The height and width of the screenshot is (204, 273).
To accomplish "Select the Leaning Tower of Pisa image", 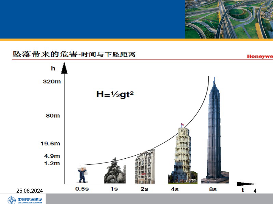I will pyautogui.click(x=183, y=153).
